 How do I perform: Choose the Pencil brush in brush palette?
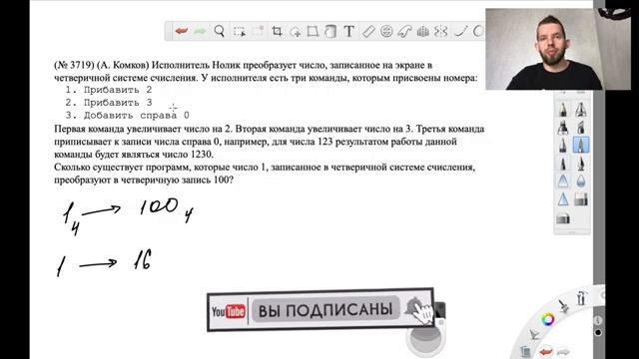tap(563, 110)
